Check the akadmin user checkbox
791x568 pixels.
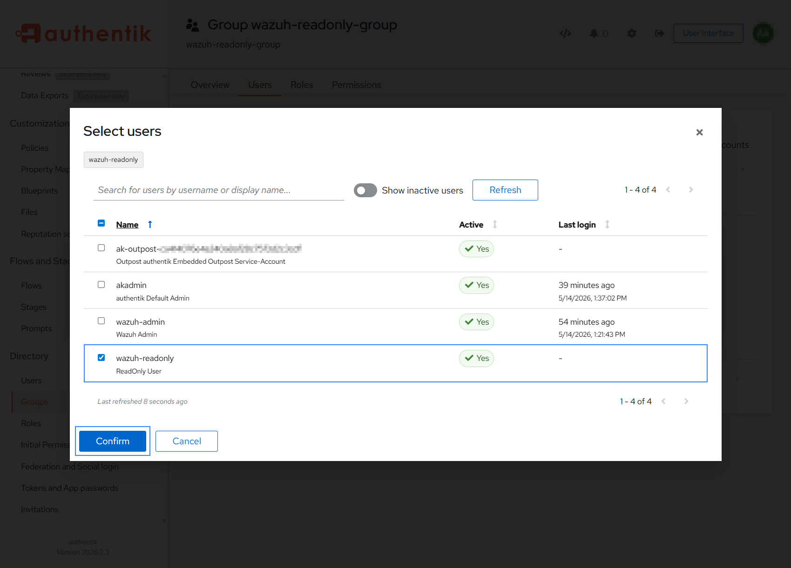[101, 285]
